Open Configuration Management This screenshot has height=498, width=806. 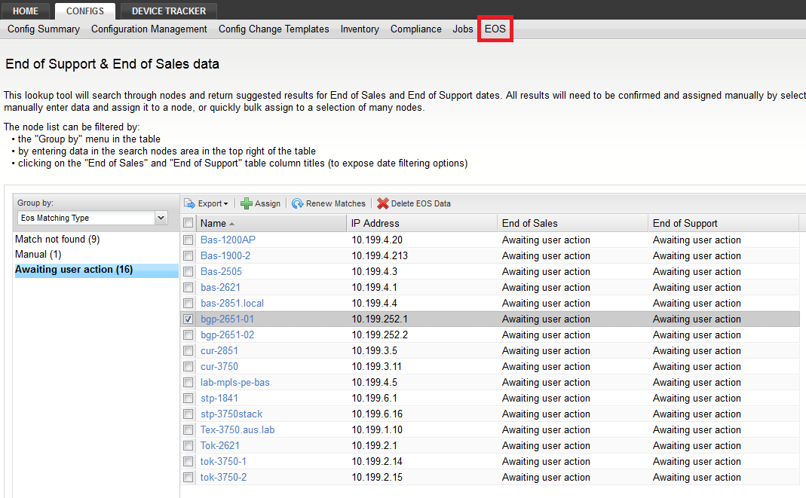(x=149, y=29)
